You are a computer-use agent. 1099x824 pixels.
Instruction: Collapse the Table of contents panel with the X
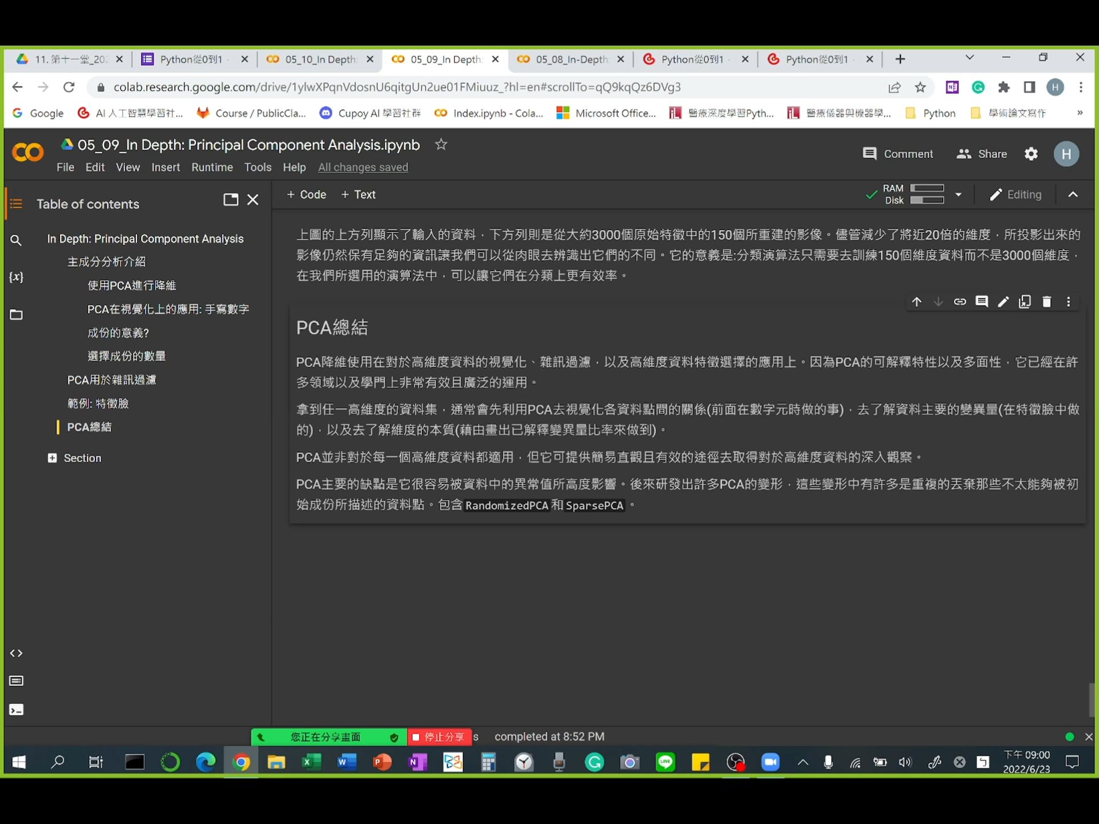pyautogui.click(x=252, y=199)
